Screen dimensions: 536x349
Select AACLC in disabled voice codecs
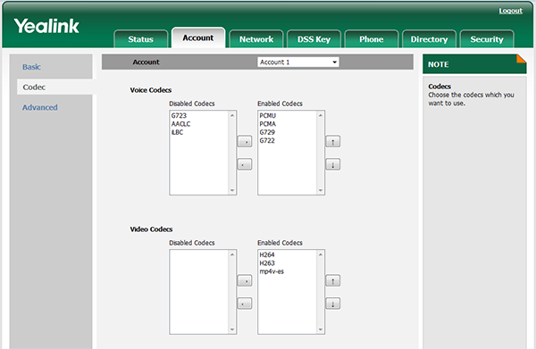coord(198,123)
